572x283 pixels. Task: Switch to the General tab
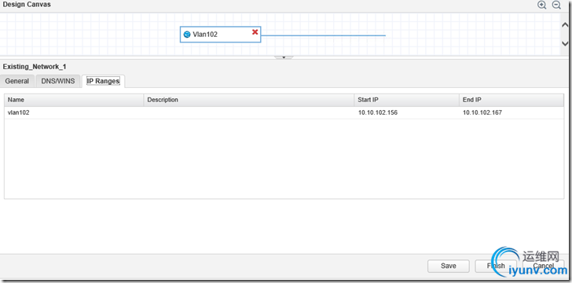pyautogui.click(x=16, y=81)
